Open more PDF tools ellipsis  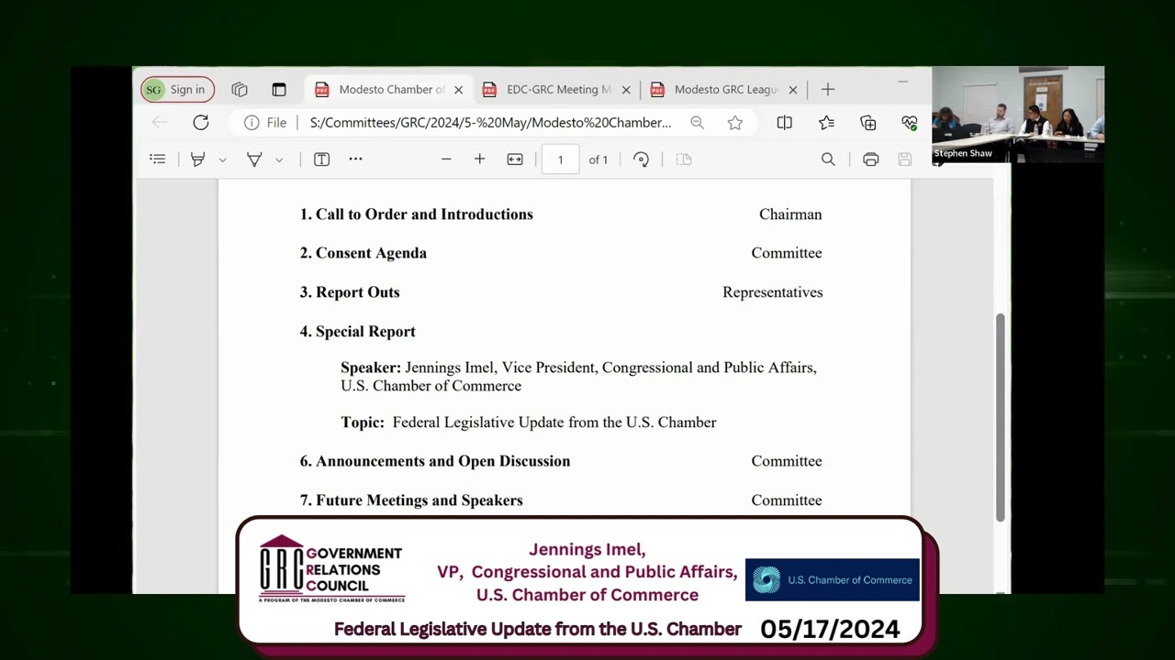[x=355, y=159]
